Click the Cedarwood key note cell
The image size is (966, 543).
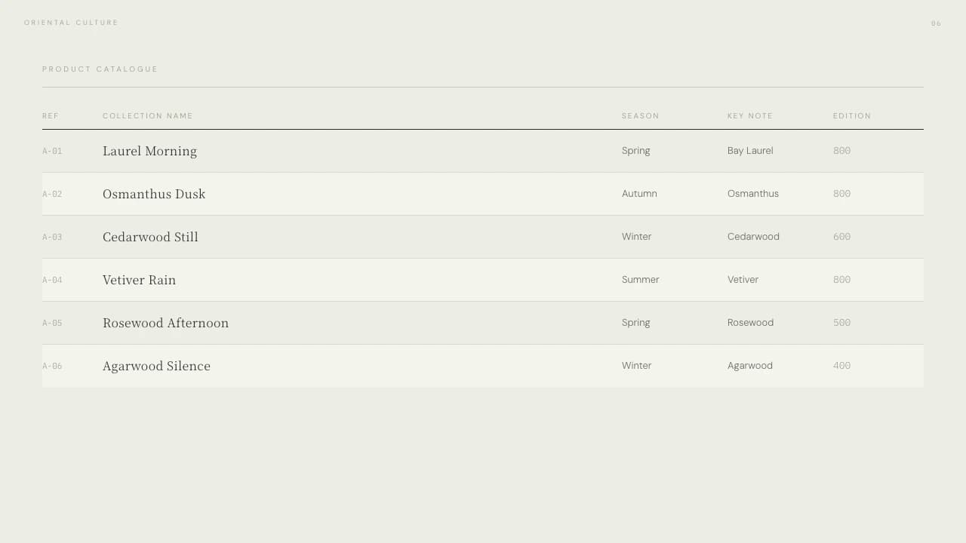pos(753,237)
